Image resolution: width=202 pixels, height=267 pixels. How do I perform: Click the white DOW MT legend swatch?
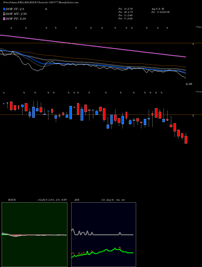pyautogui.click(x=4, y=14)
